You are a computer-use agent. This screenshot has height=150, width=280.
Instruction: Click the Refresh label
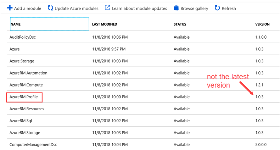tap(229, 9)
